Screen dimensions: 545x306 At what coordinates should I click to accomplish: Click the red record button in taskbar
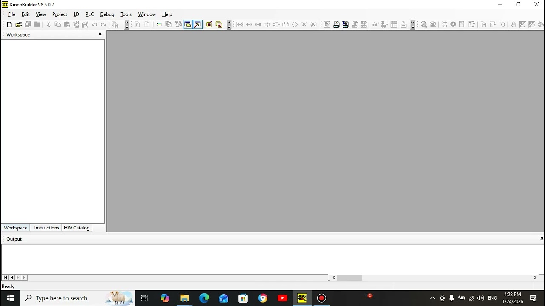point(321,298)
